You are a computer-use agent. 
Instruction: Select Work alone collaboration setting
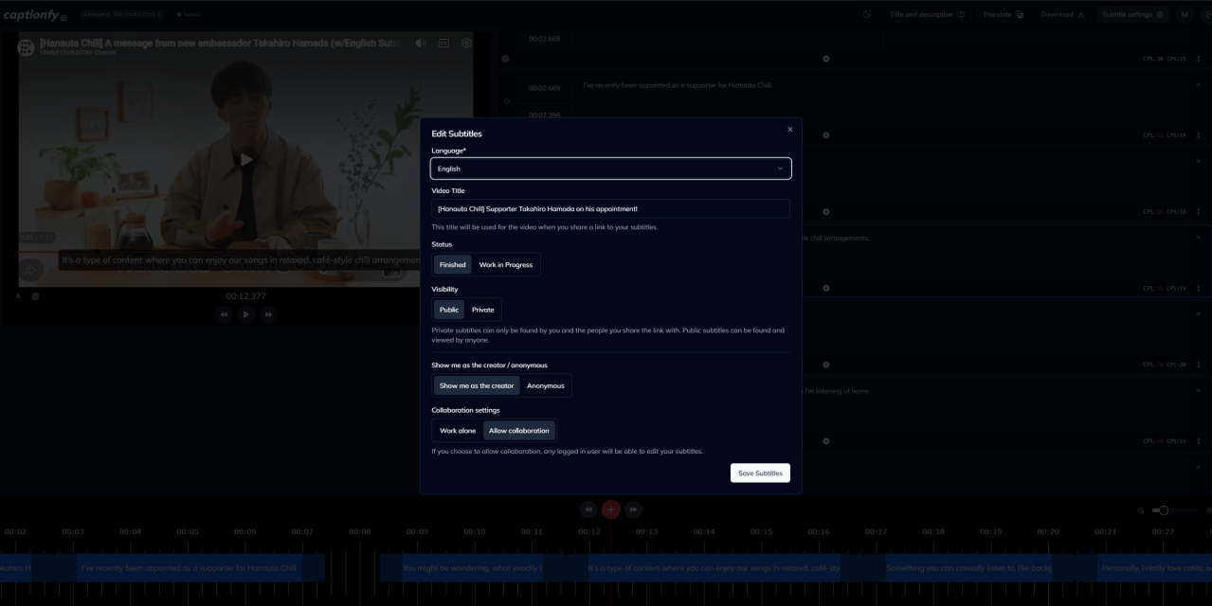coord(458,431)
